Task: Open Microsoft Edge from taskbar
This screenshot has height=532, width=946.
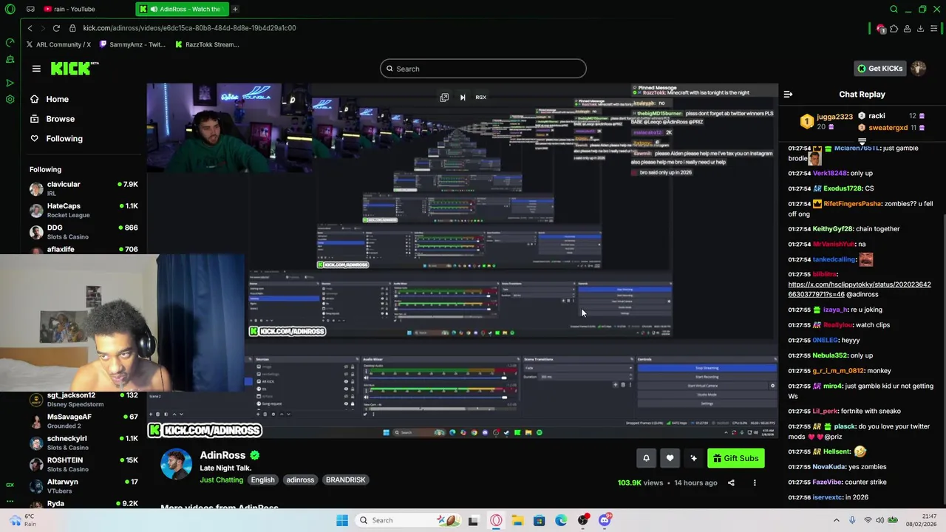Action: click(561, 520)
